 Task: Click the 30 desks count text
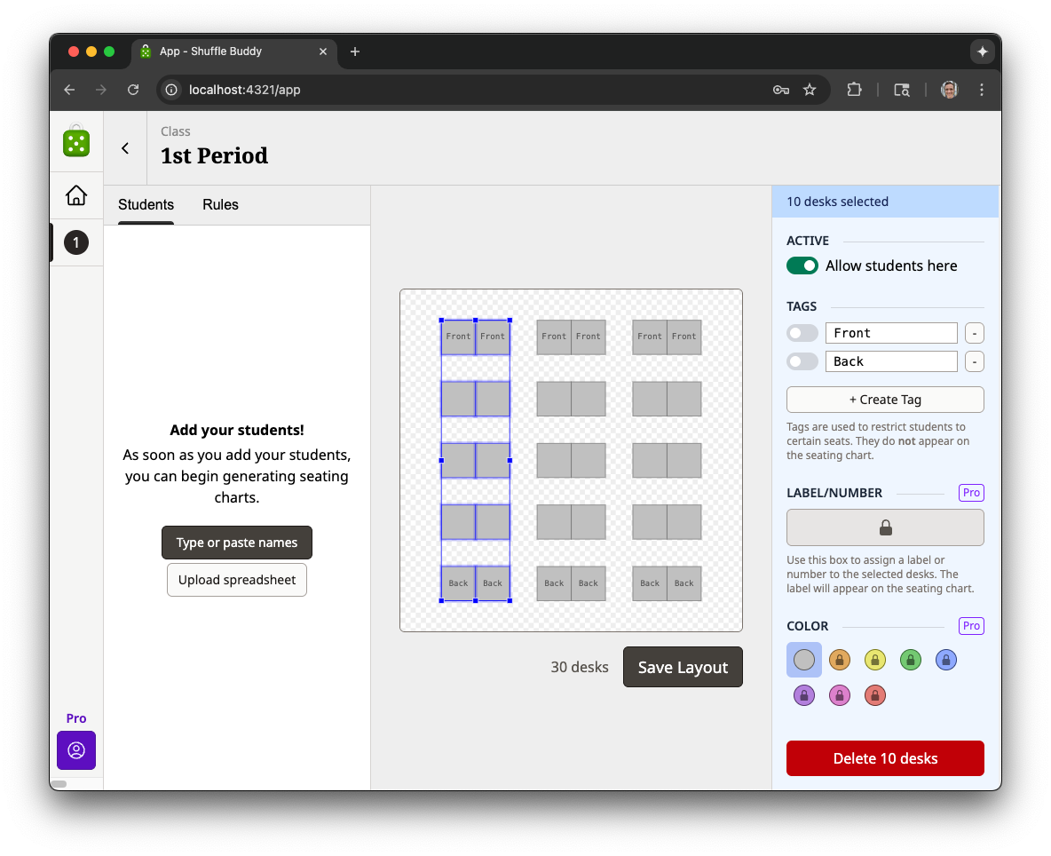580,667
